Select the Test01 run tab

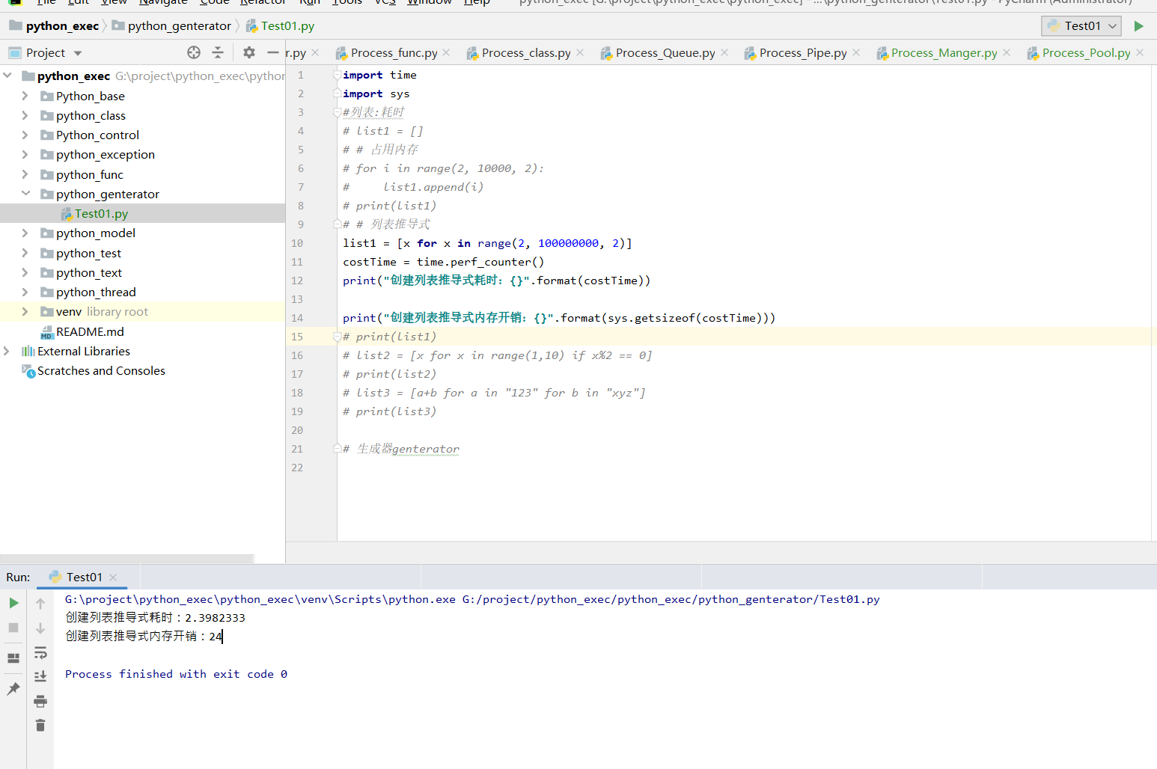(x=83, y=577)
